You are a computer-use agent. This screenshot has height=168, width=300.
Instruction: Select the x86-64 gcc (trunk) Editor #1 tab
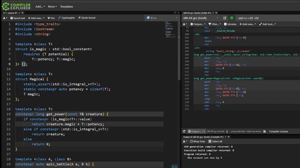click(x=197, y=13)
